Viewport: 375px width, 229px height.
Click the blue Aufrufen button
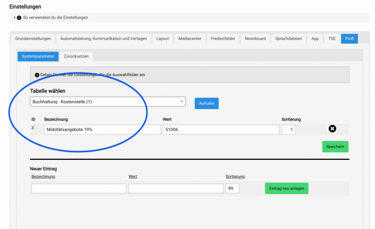pos(207,104)
